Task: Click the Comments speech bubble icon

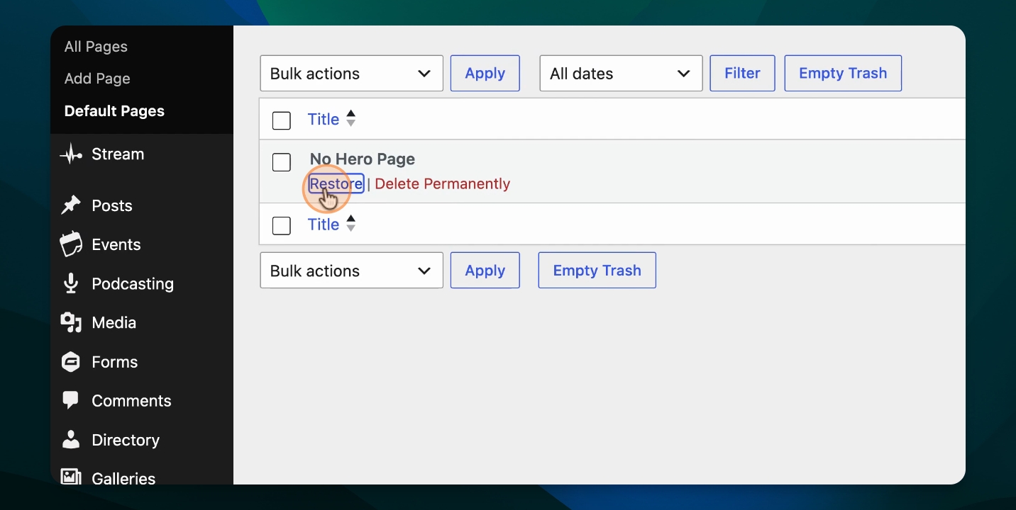Action: pyautogui.click(x=71, y=400)
